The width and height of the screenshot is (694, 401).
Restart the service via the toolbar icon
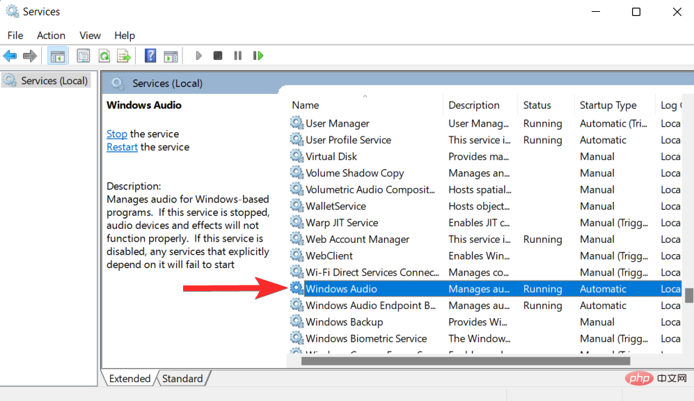tap(258, 55)
